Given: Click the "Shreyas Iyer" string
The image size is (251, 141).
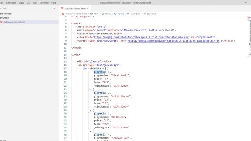Looking at the screenshot, I should [x=121, y=138].
